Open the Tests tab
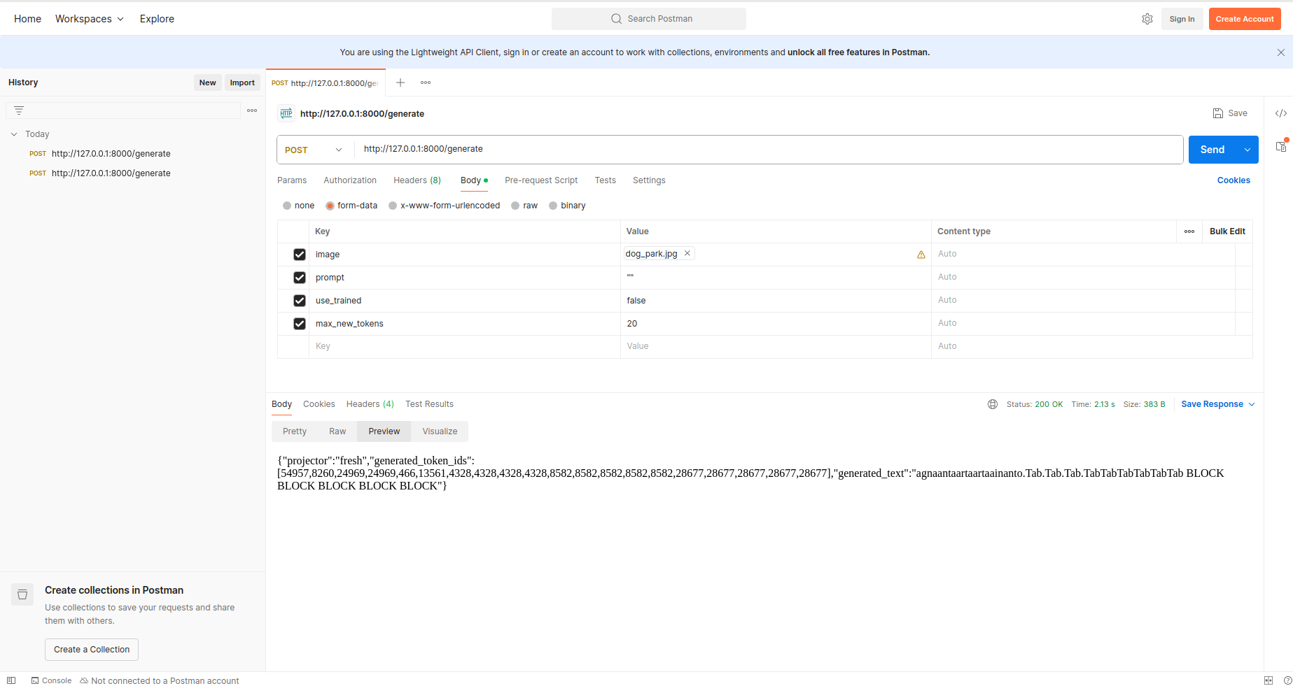The width and height of the screenshot is (1293, 686). 606,180
